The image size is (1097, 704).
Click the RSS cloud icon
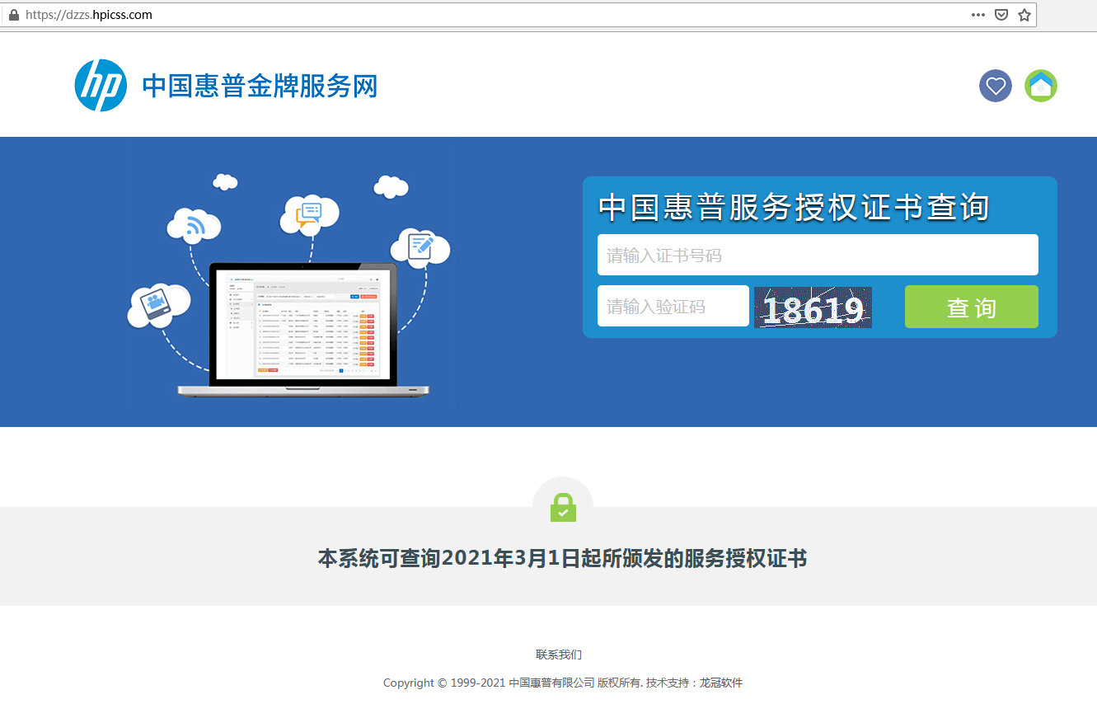tap(194, 225)
